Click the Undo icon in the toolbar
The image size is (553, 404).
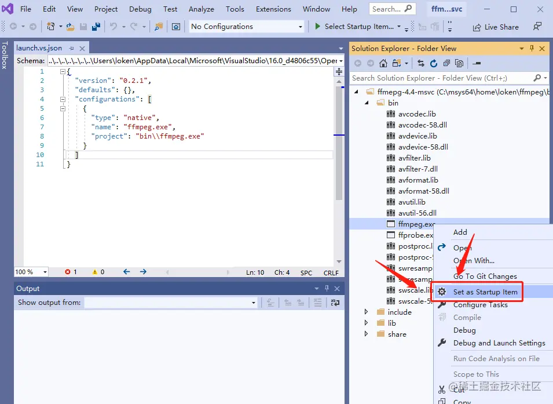112,26
